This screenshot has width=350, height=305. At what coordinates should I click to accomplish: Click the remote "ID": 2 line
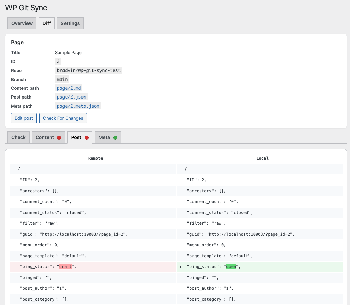point(93,180)
